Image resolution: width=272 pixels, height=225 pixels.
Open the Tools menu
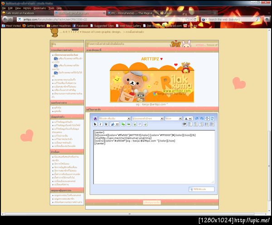[x=51, y=8]
